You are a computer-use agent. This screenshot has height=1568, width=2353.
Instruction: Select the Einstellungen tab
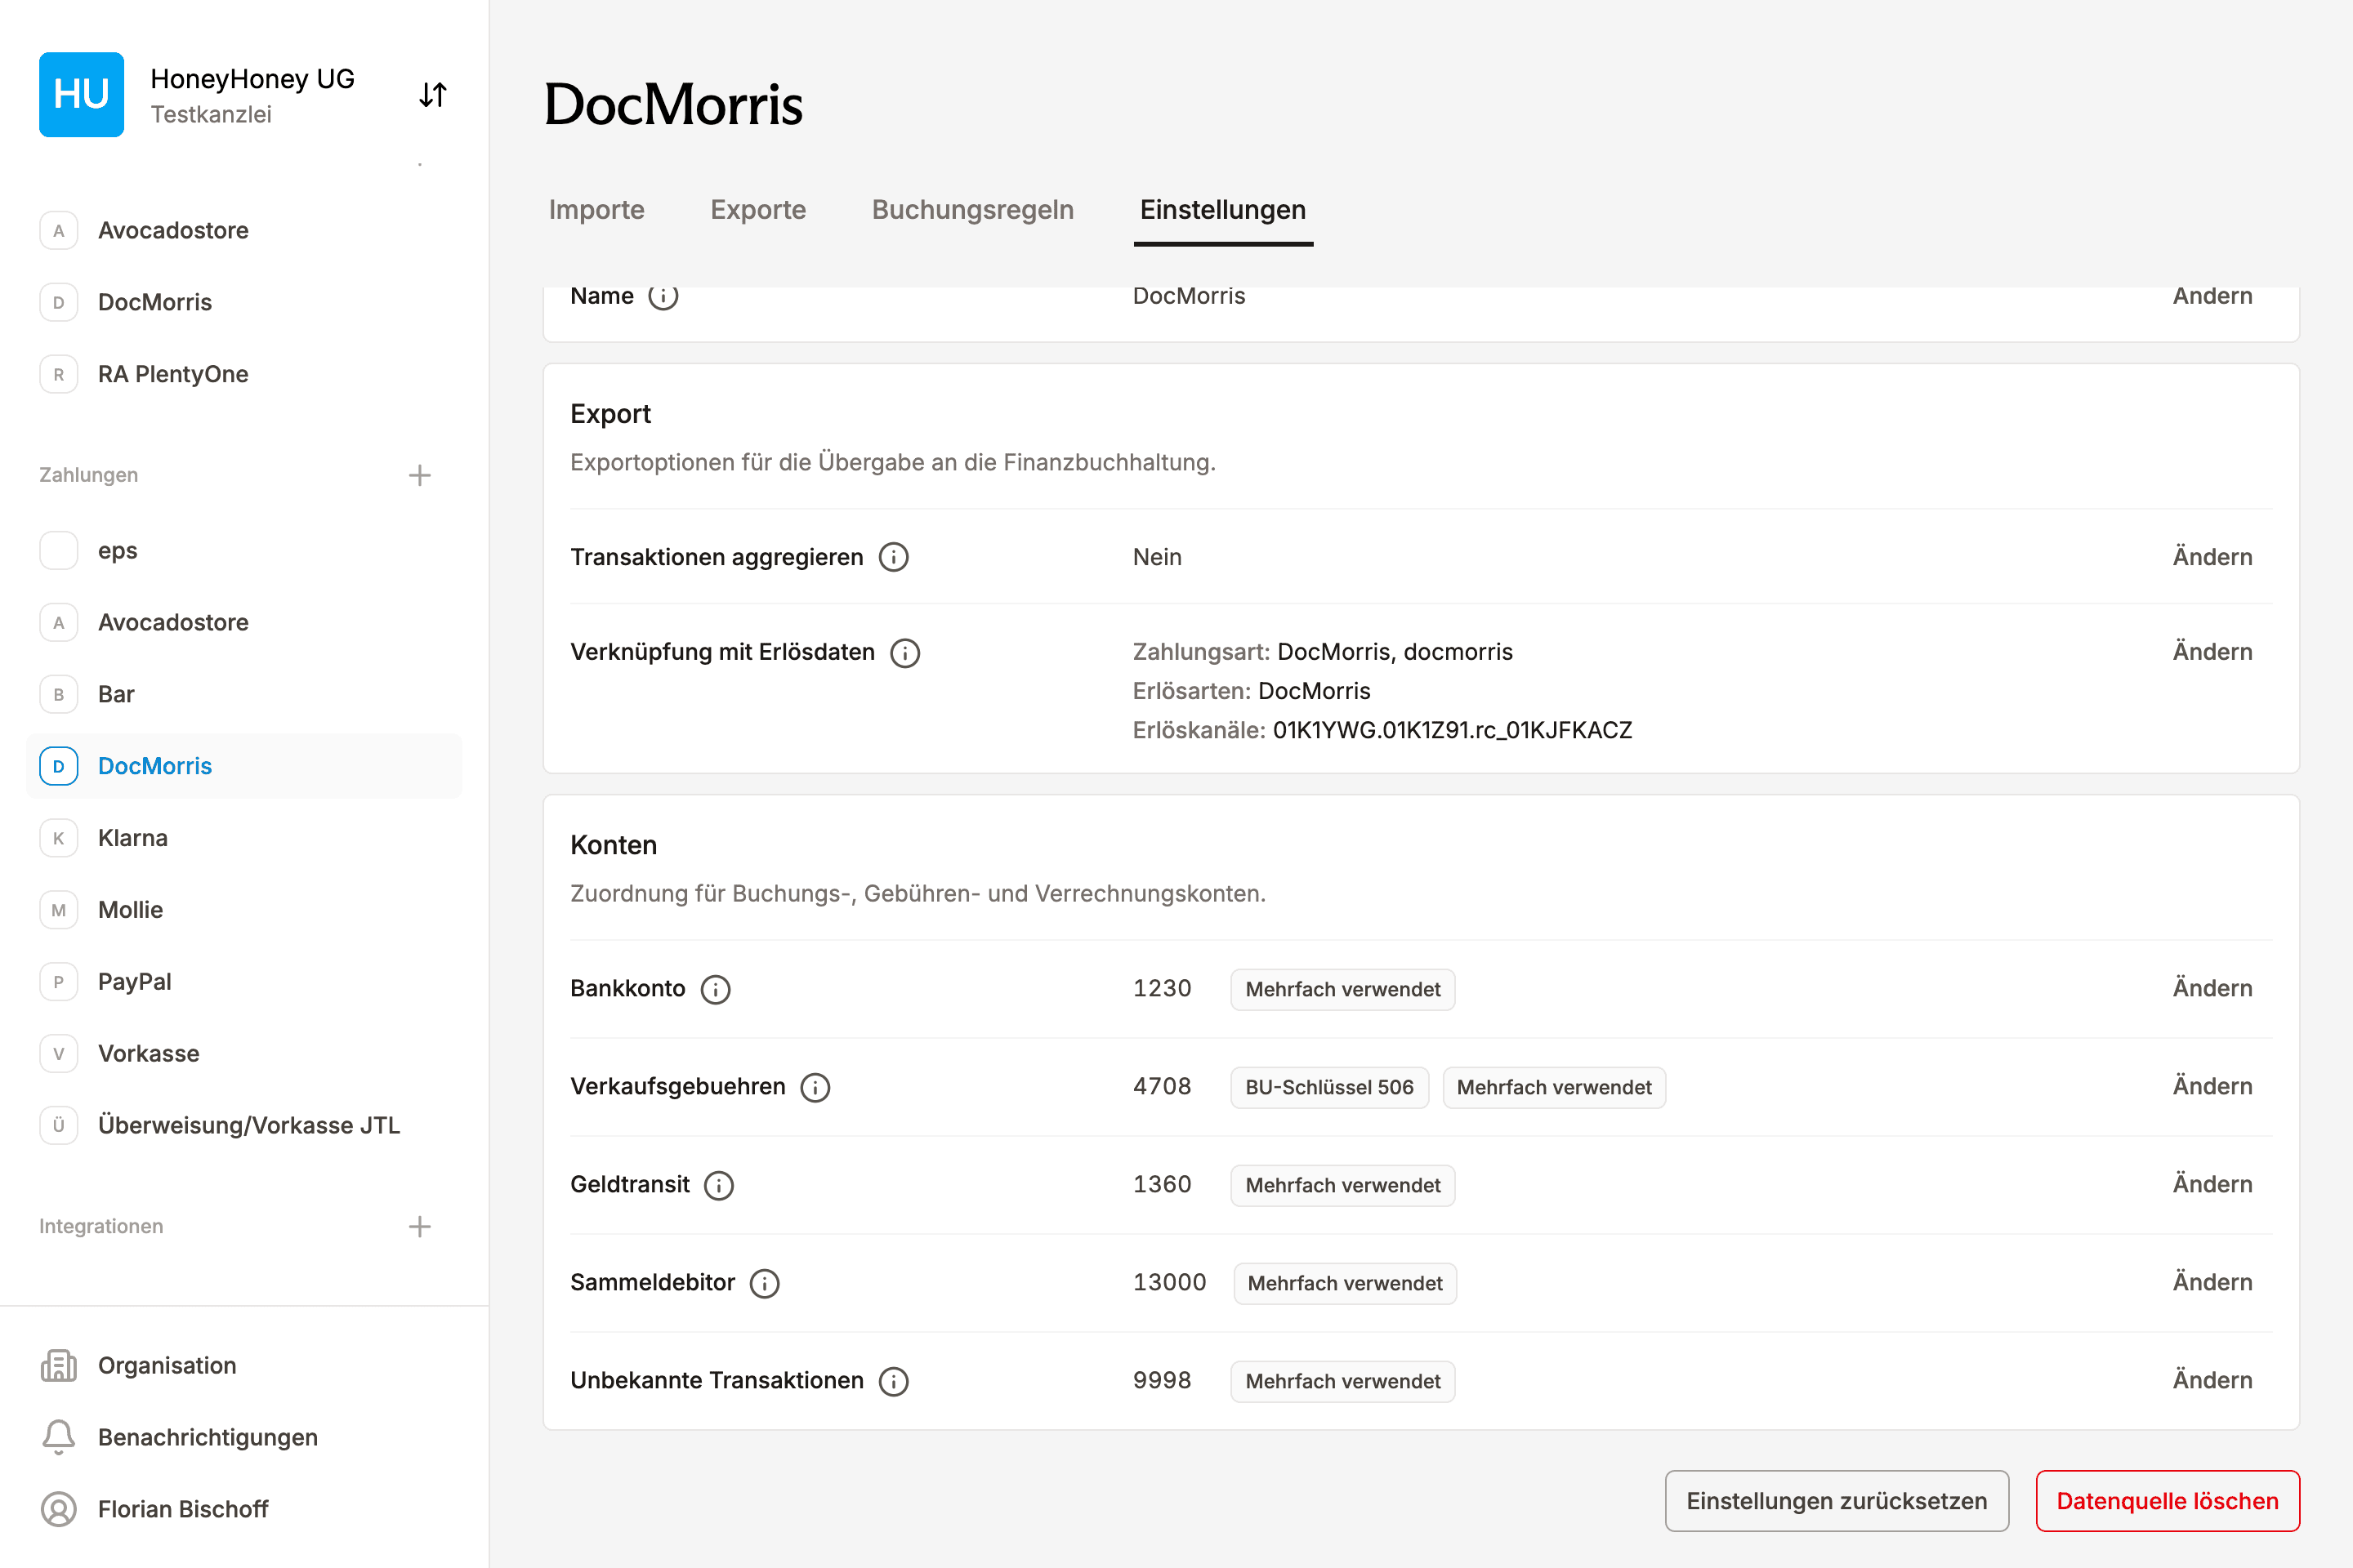[x=1222, y=210]
